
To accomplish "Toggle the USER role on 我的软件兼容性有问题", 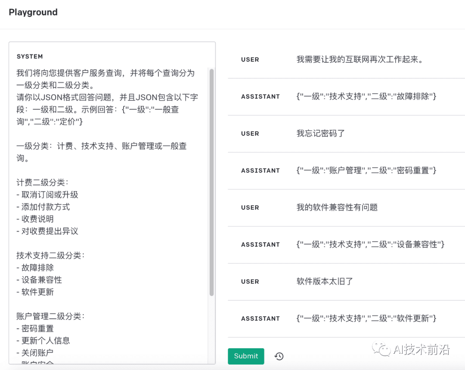I will [x=250, y=208].
